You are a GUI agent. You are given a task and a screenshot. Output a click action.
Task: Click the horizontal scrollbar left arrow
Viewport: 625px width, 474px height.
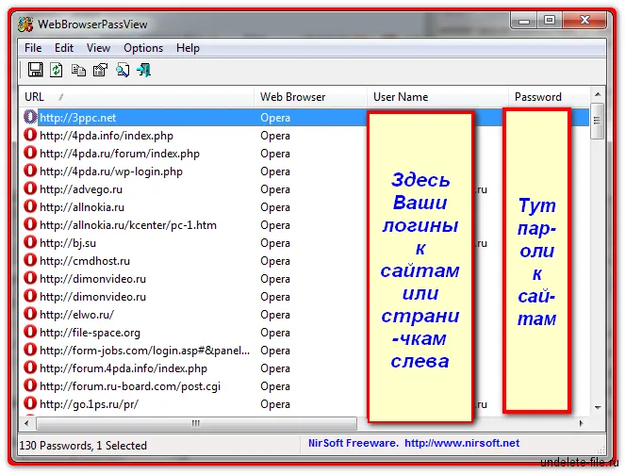(x=26, y=423)
